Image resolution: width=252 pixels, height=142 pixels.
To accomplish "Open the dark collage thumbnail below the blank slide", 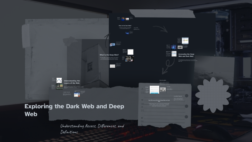I will [130, 59].
